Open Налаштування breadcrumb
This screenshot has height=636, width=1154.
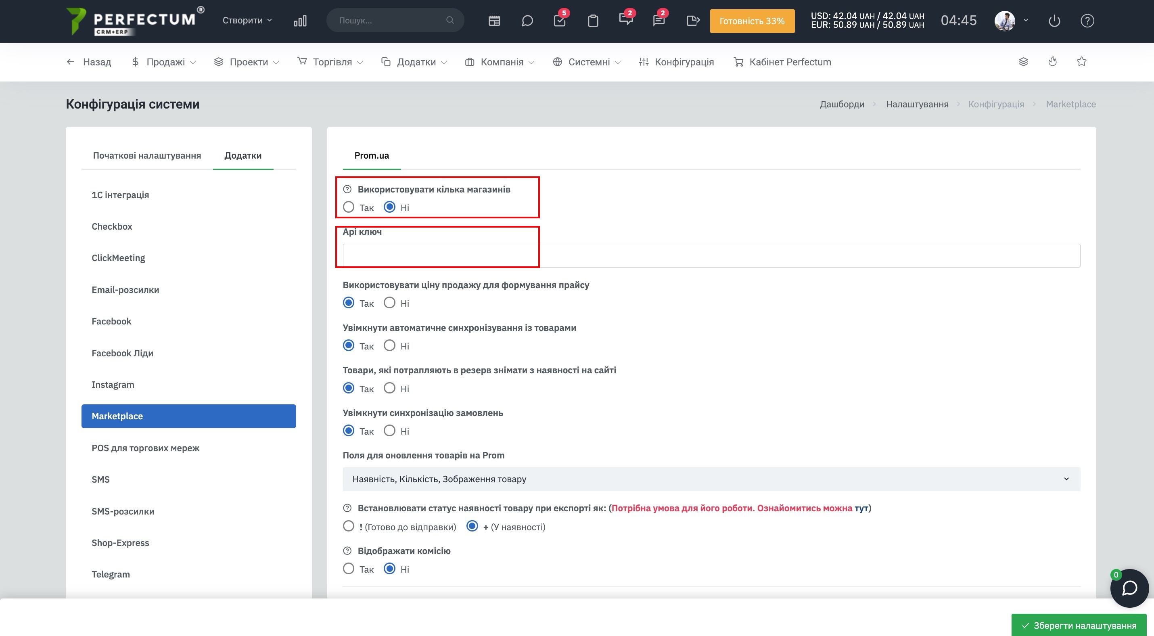[917, 104]
